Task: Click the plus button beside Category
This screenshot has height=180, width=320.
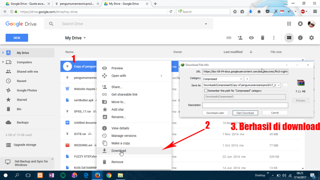Action: 247,79
